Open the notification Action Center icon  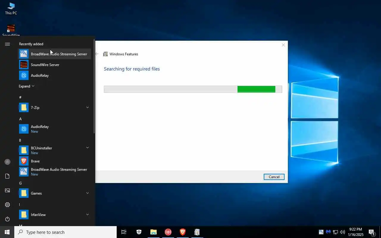click(371, 232)
